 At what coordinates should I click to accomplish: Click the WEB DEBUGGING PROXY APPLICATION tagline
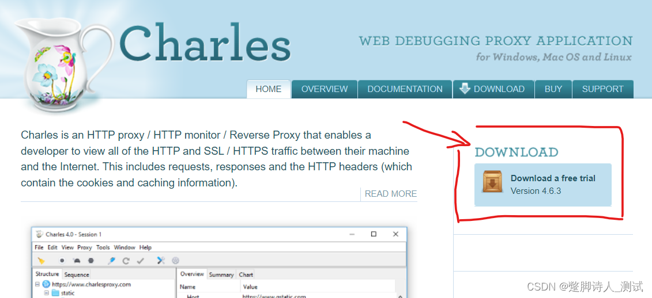point(496,41)
